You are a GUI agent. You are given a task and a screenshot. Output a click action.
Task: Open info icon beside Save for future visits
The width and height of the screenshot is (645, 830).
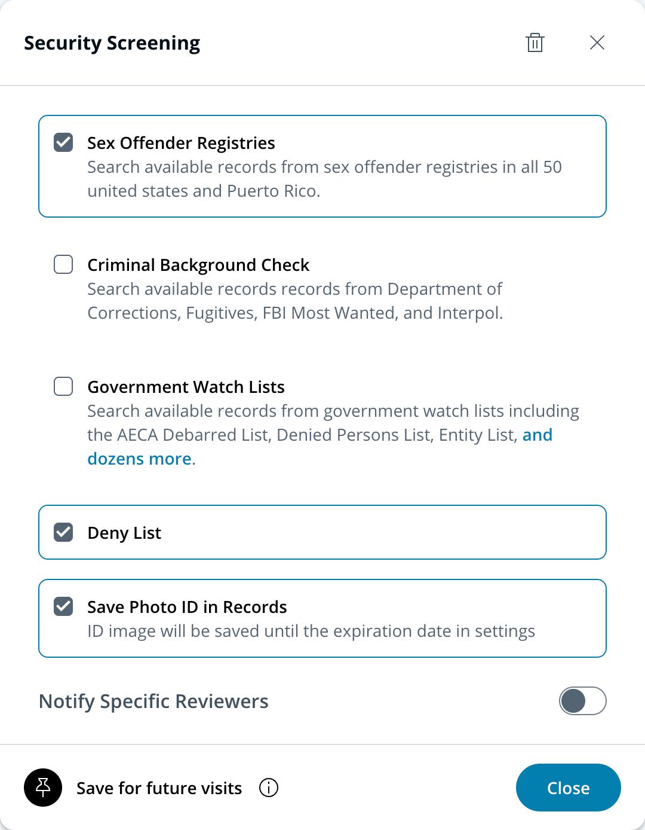coord(269,788)
